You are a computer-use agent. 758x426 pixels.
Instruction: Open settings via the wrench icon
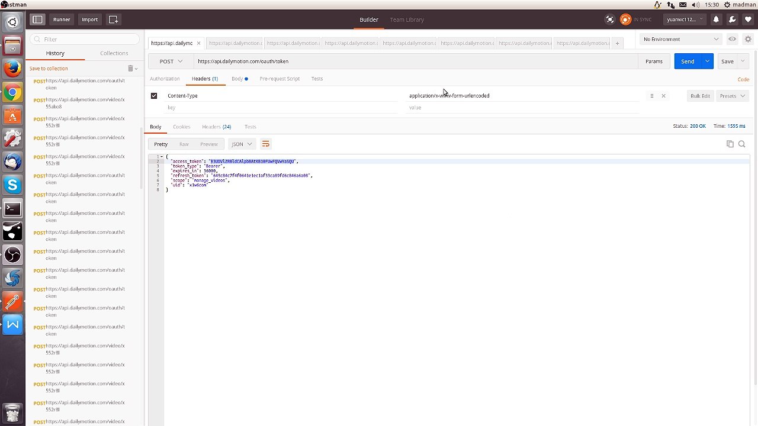733,20
